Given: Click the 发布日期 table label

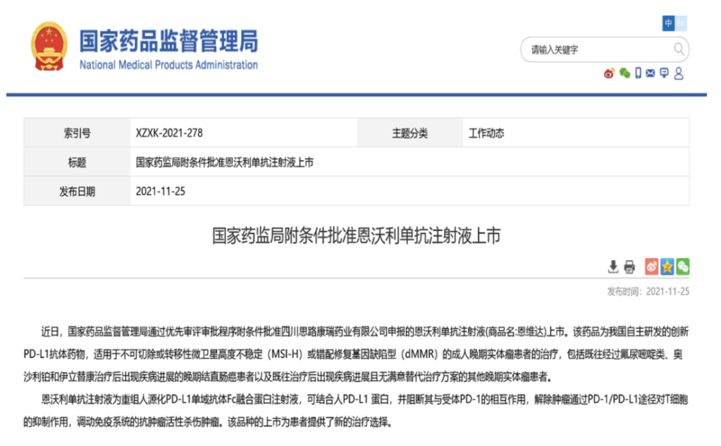Looking at the screenshot, I should 77,192.
